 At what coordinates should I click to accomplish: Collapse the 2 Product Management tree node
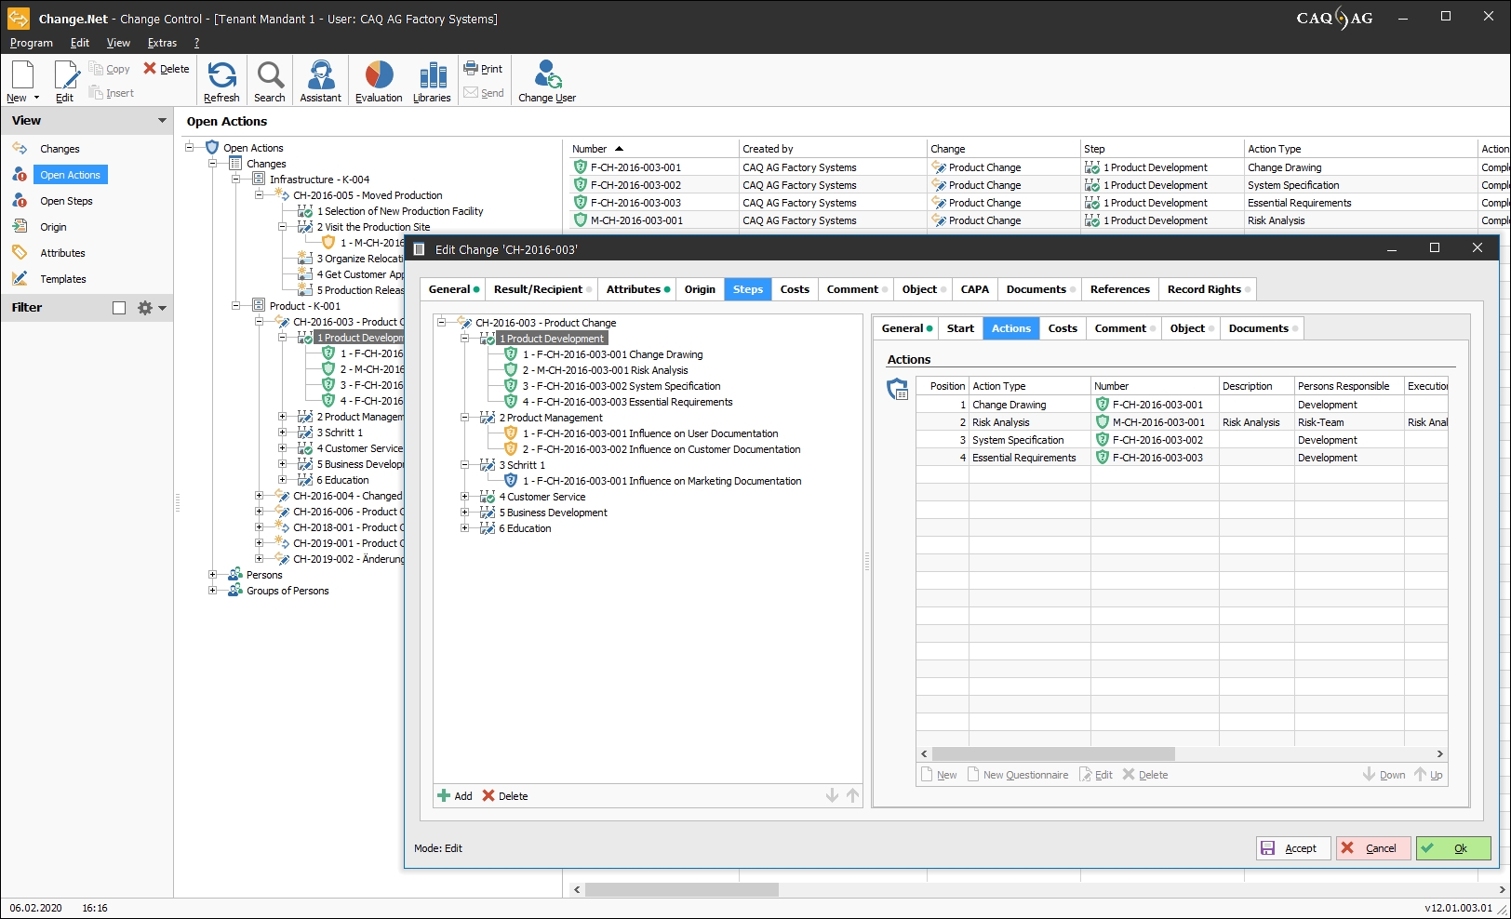pos(465,418)
